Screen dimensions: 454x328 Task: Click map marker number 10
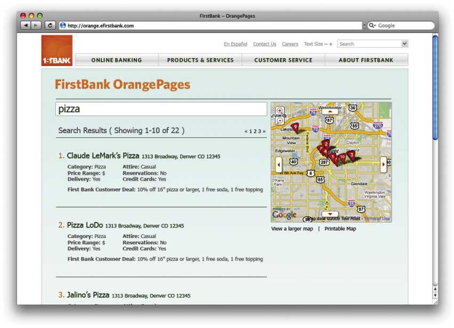tap(342, 158)
